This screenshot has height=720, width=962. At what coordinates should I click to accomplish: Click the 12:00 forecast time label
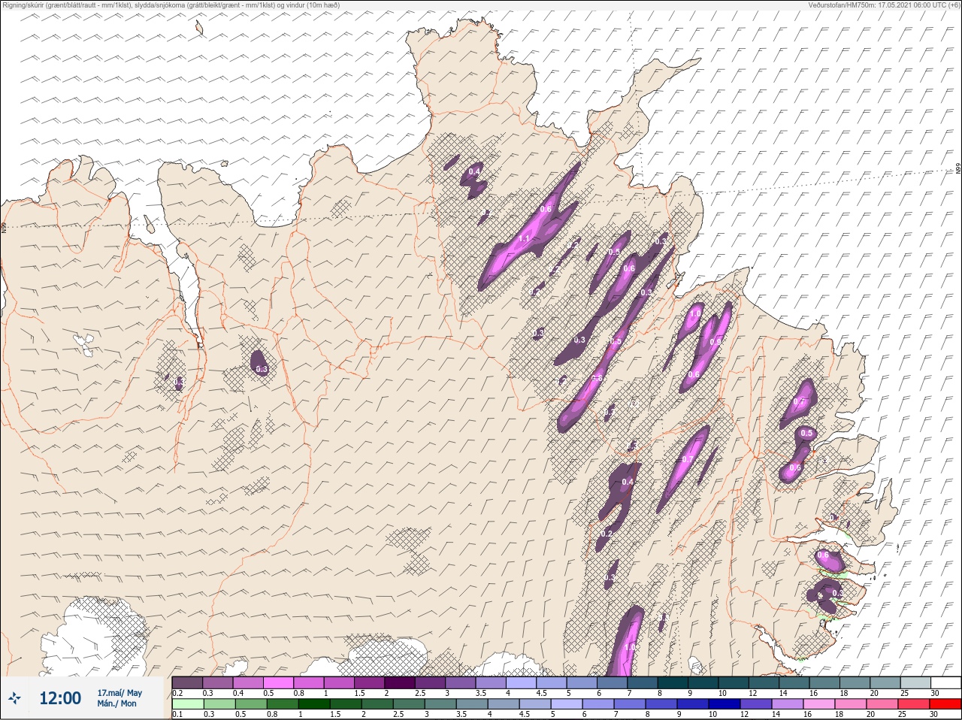tap(60, 698)
